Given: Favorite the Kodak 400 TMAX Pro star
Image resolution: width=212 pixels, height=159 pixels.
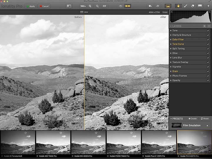Looking at the screenshot, I should (37, 156).
